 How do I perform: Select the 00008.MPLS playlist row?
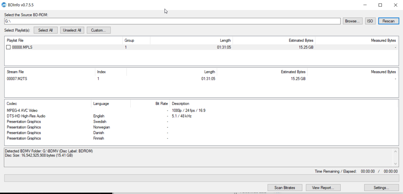(201, 47)
